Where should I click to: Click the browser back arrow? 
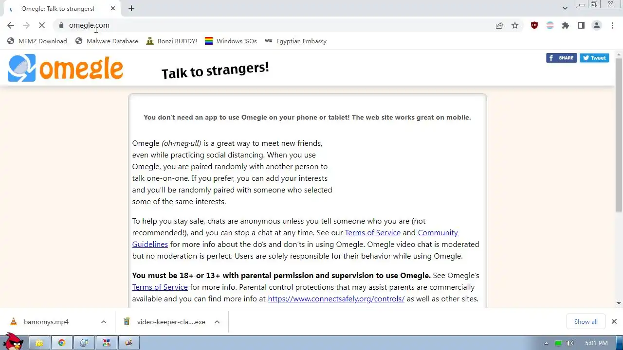pos(11,25)
